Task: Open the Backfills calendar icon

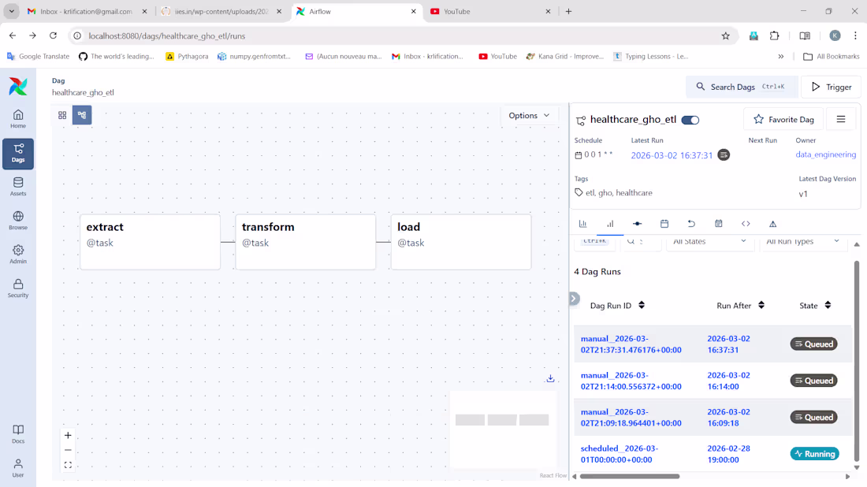Action: (x=664, y=224)
